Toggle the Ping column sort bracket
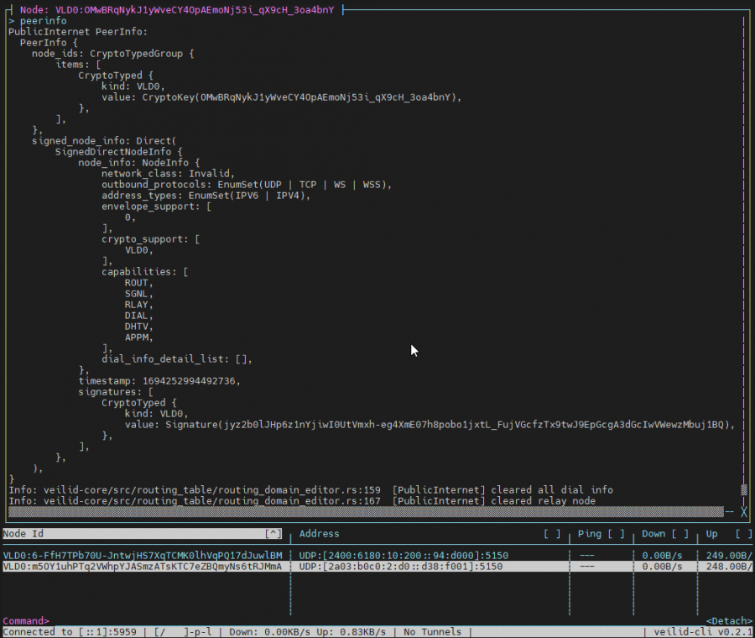The width and height of the screenshot is (755, 638). tap(616, 534)
